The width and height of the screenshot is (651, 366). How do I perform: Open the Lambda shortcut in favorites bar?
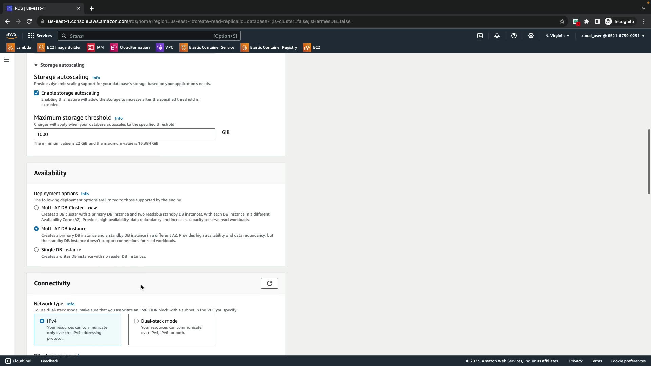click(x=19, y=47)
